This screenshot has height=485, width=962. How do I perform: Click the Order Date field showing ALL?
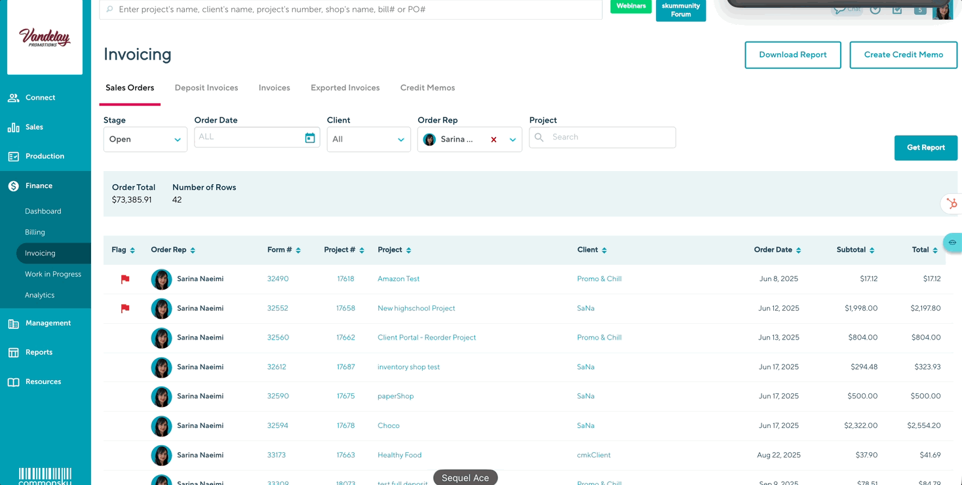(x=257, y=138)
